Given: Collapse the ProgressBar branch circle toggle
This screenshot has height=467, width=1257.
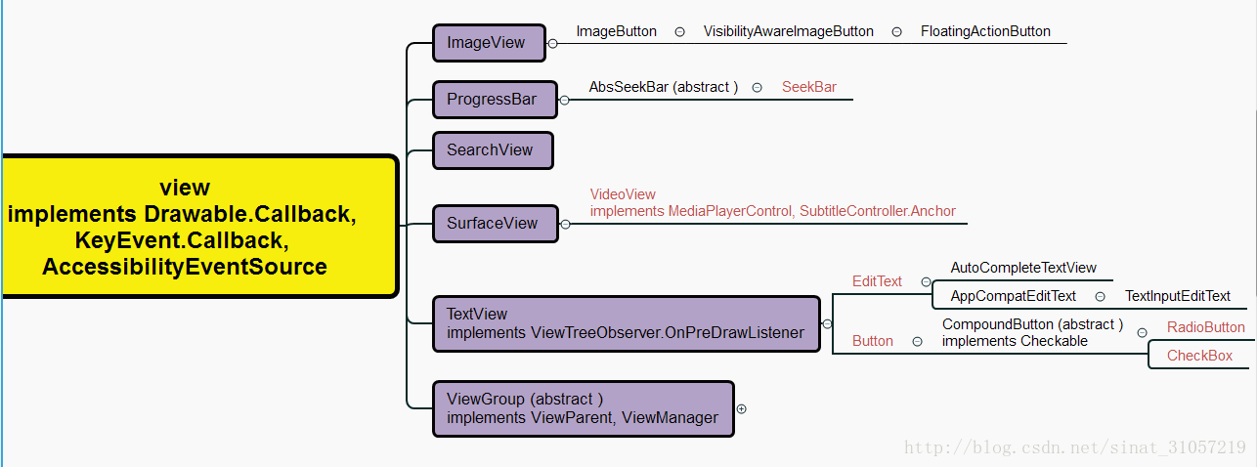Looking at the screenshot, I should pos(564,100).
